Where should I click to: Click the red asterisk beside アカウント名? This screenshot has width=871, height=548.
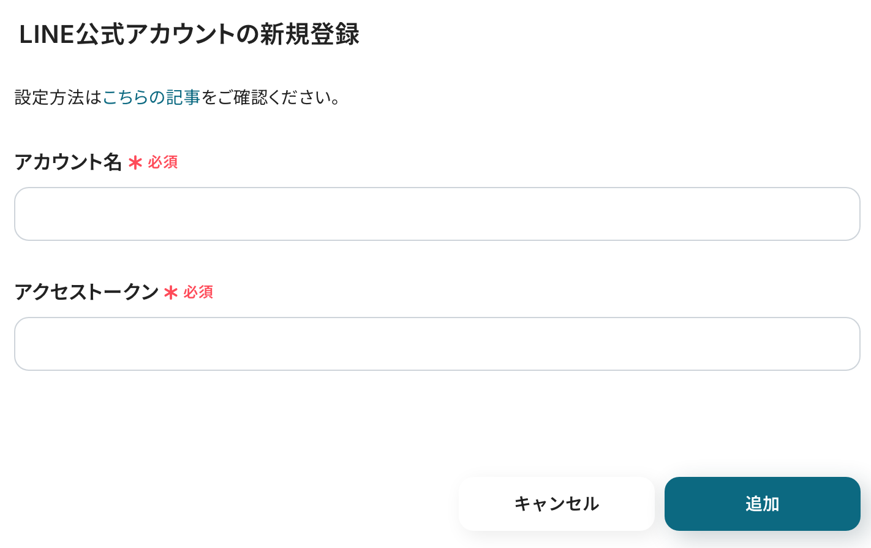click(135, 162)
